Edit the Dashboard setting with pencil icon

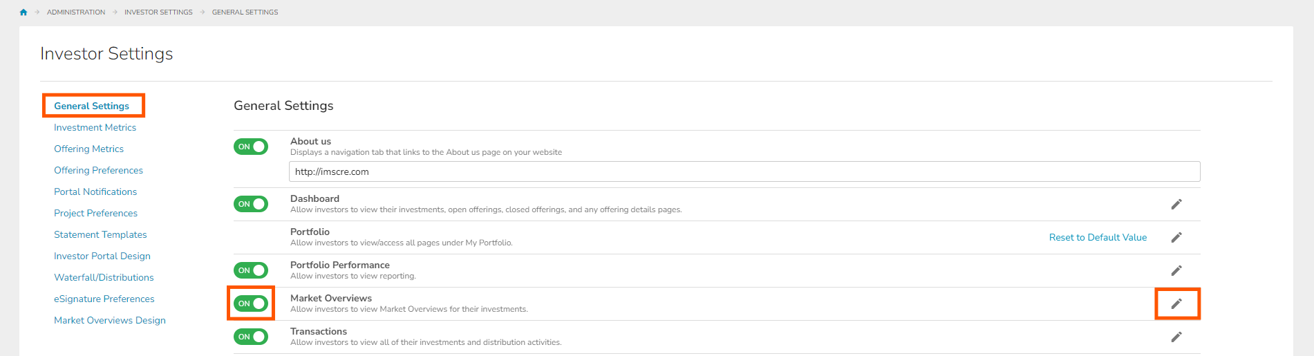click(x=1176, y=204)
